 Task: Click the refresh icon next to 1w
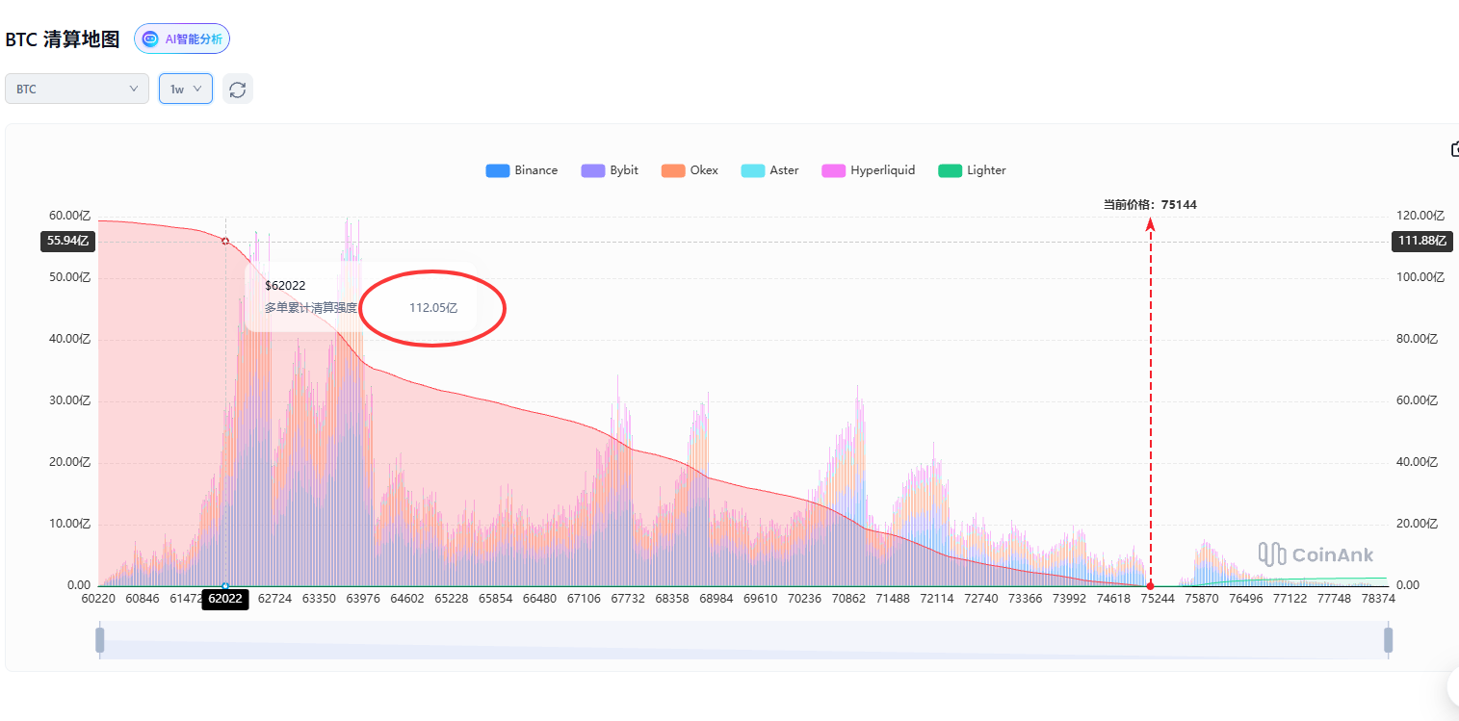click(x=238, y=89)
